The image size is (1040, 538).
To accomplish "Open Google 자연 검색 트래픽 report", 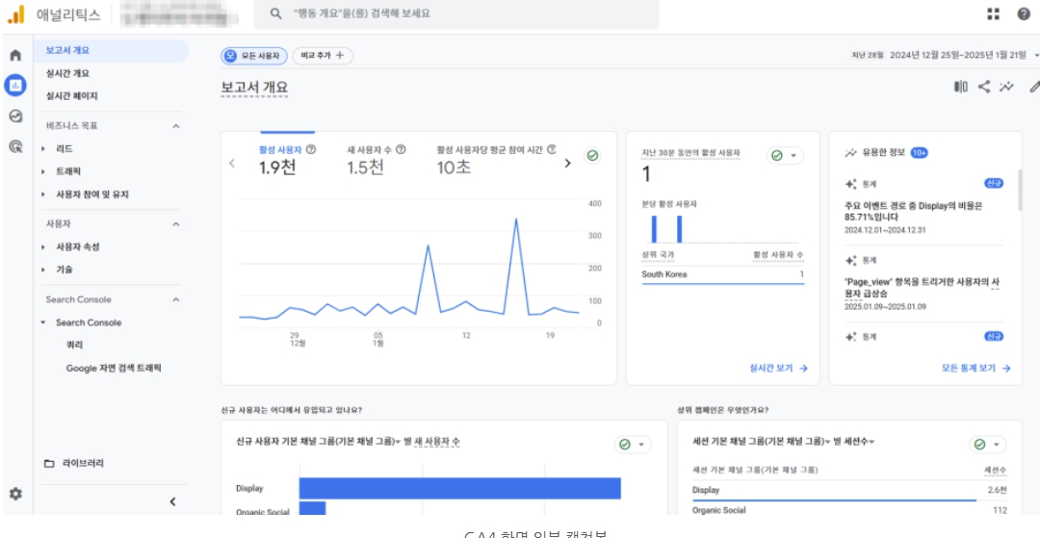I will [114, 368].
